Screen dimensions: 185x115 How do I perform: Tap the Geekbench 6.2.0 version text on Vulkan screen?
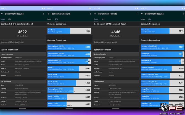105,42
